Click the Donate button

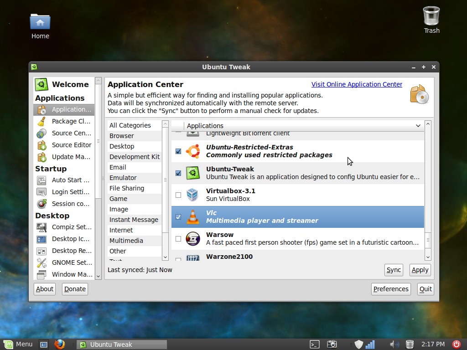pyautogui.click(x=75, y=289)
